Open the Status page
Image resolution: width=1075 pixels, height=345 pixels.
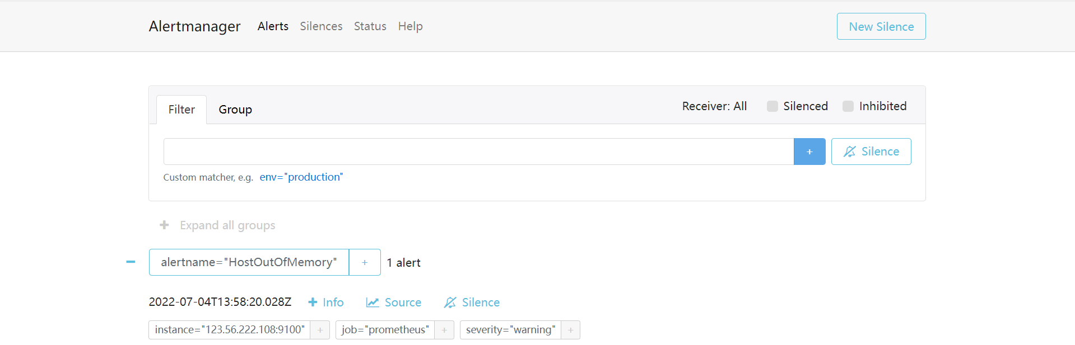pyautogui.click(x=370, y=26)
